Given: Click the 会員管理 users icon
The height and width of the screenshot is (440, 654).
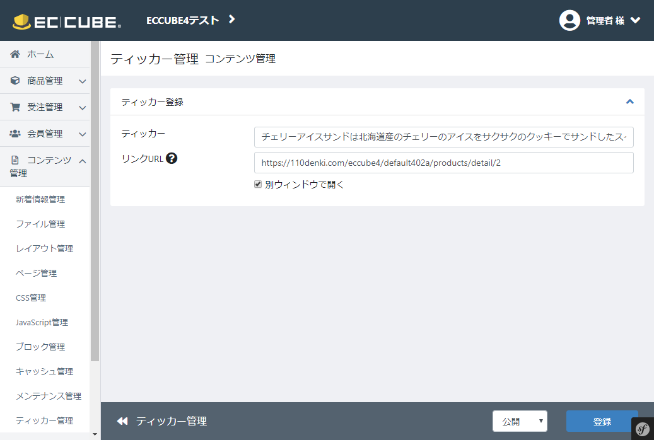Looking at the screenshot, I should tap(15, 134).
